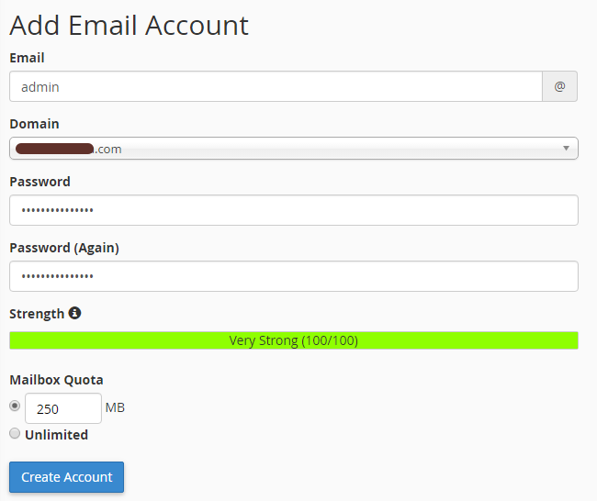This screenshot has width=597, height=501.
Task: Click the Password (Again) label
Action: [64, 248]
